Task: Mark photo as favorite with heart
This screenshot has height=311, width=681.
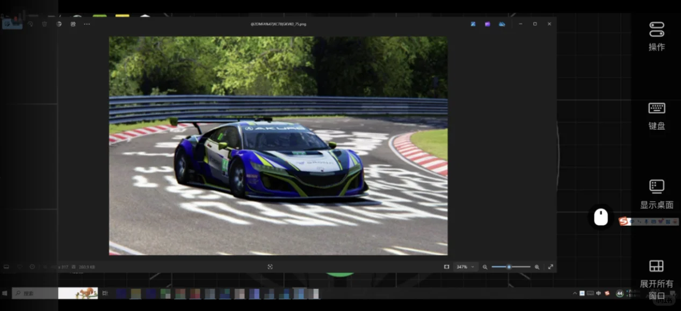Action: (20, 266)
